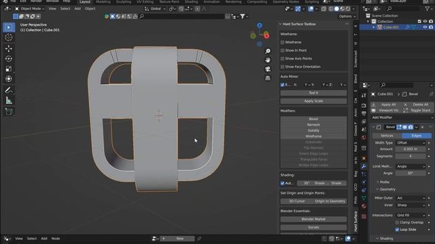Select the Annotate tool

[x=9, y=90]
